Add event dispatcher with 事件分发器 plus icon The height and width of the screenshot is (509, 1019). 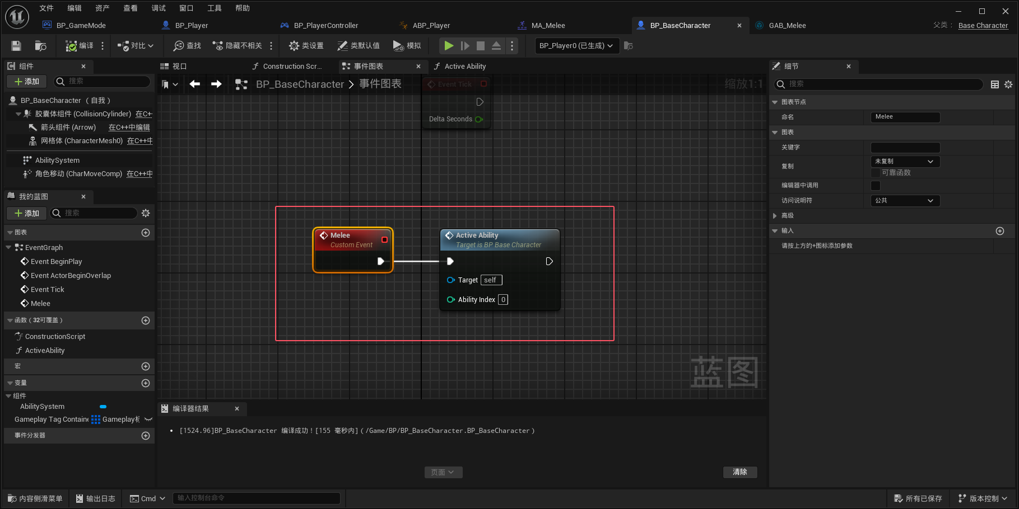tap(146, 436)
